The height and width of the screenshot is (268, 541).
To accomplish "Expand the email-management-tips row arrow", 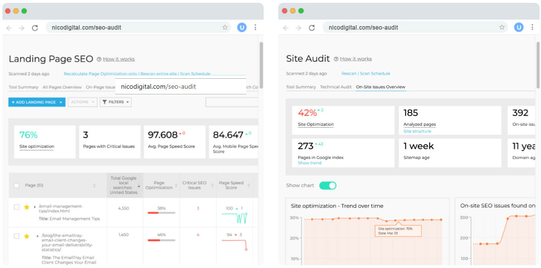I will (35, 207).
